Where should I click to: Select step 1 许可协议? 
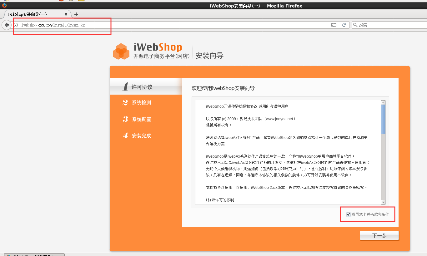click(x=146, y=87)
